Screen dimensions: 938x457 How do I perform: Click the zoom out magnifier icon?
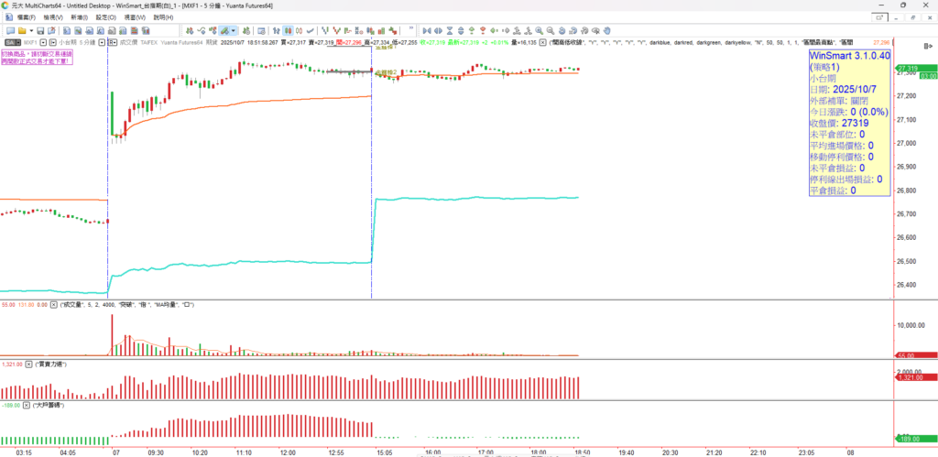[x=550, y=30]
